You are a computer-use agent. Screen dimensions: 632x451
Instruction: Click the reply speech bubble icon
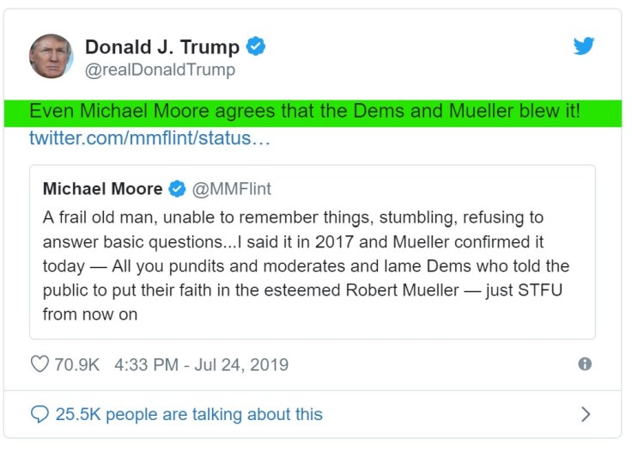39,414
